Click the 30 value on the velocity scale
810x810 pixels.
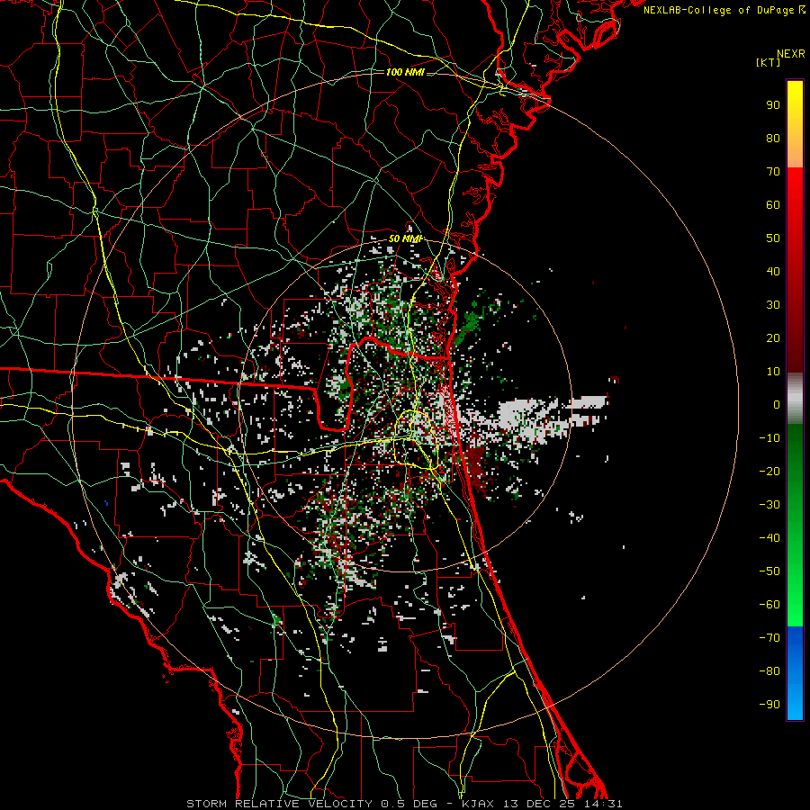[x=773, y=305]
